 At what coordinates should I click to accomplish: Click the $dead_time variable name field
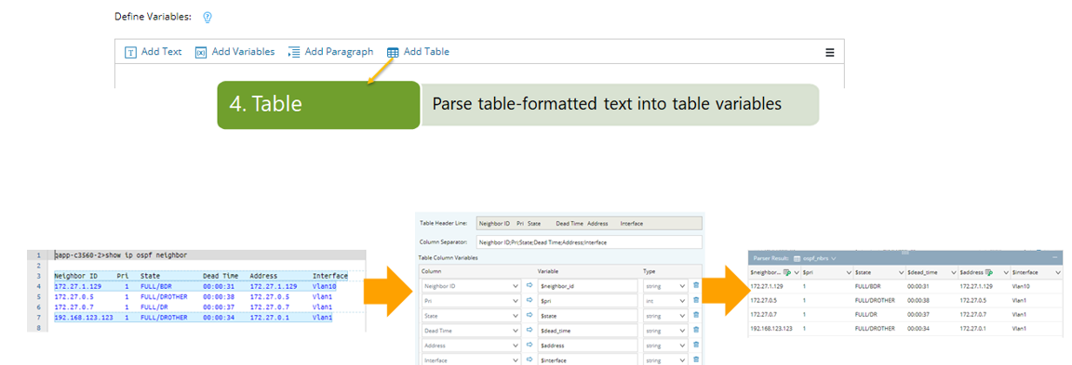pos(587,331)
